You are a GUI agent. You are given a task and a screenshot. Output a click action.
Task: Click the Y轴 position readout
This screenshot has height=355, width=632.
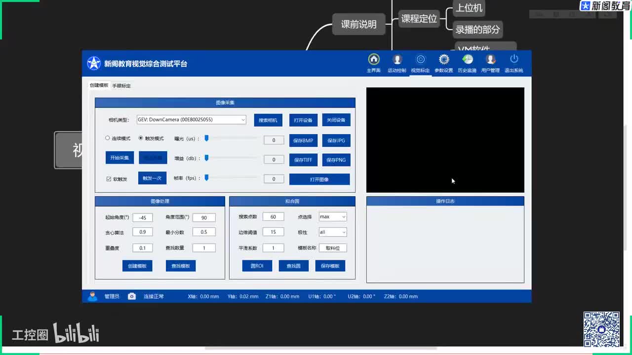pos(243,296)
